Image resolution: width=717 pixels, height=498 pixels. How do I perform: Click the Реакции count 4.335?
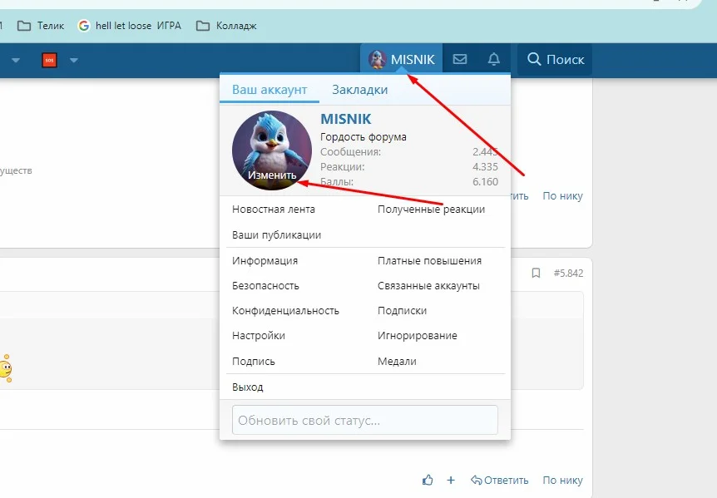click(485, 167)
